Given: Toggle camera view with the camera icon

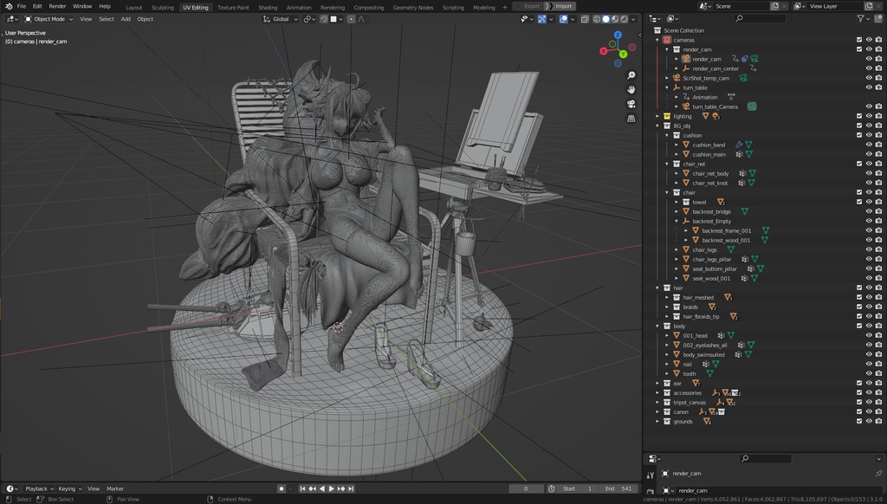Looking at the screenshot, I should 631,104.
